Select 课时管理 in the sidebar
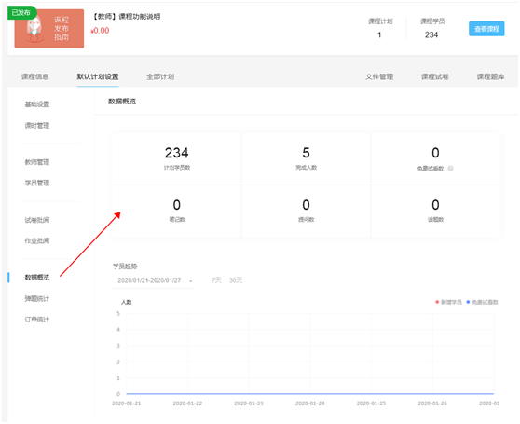 pyautogui.click(x=37, y=125)
